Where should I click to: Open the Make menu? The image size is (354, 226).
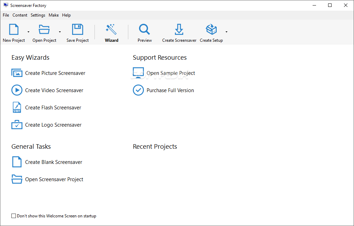54,15
